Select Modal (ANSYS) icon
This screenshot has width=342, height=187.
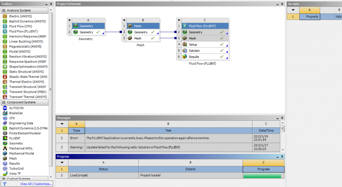pyautogui.click(x=5, y=51)
